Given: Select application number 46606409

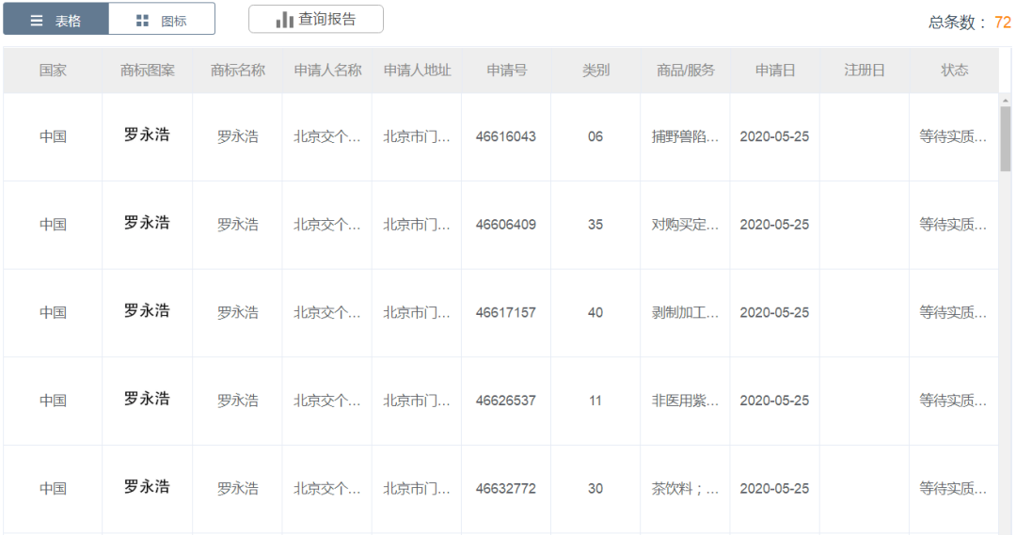Looking at the screenshot, I should (506, 225).
